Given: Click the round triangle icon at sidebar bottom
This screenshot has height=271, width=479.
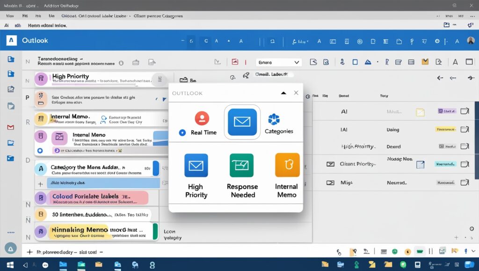Looking at the screenshot, I should pyautogui.click(x=11, y=249).
